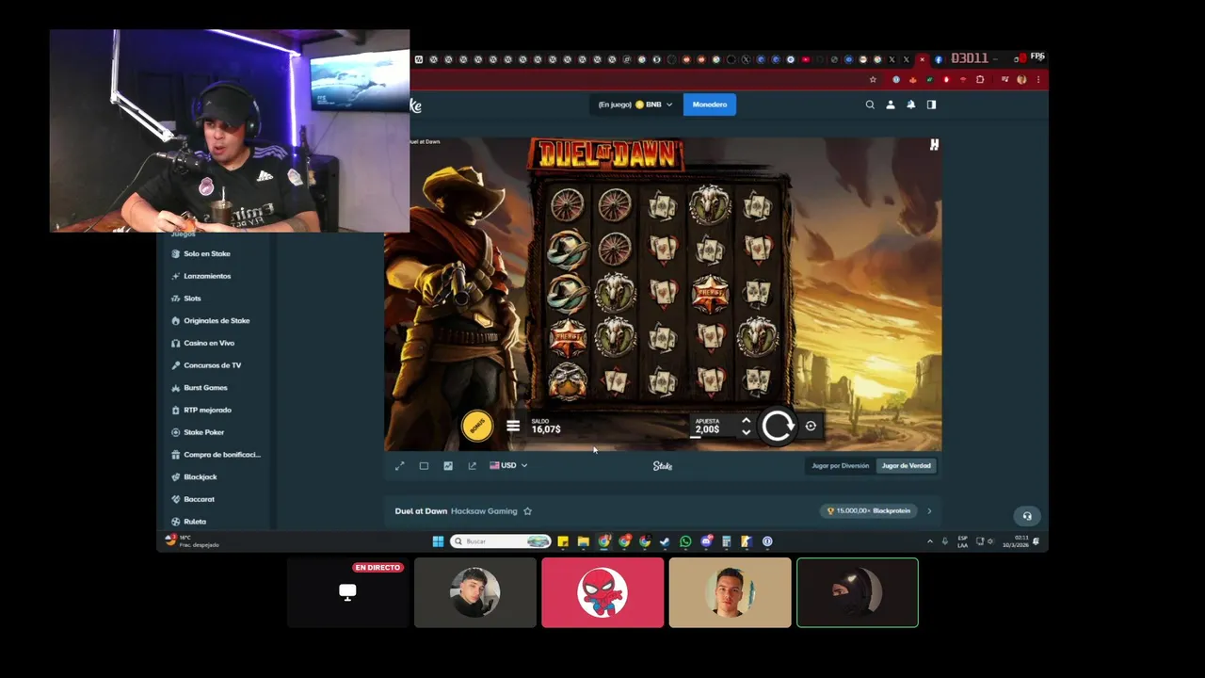The height and width of the screenshot is (678, 1205).
Task: Open the BNB balance dropdown
Action: point(635,105)
